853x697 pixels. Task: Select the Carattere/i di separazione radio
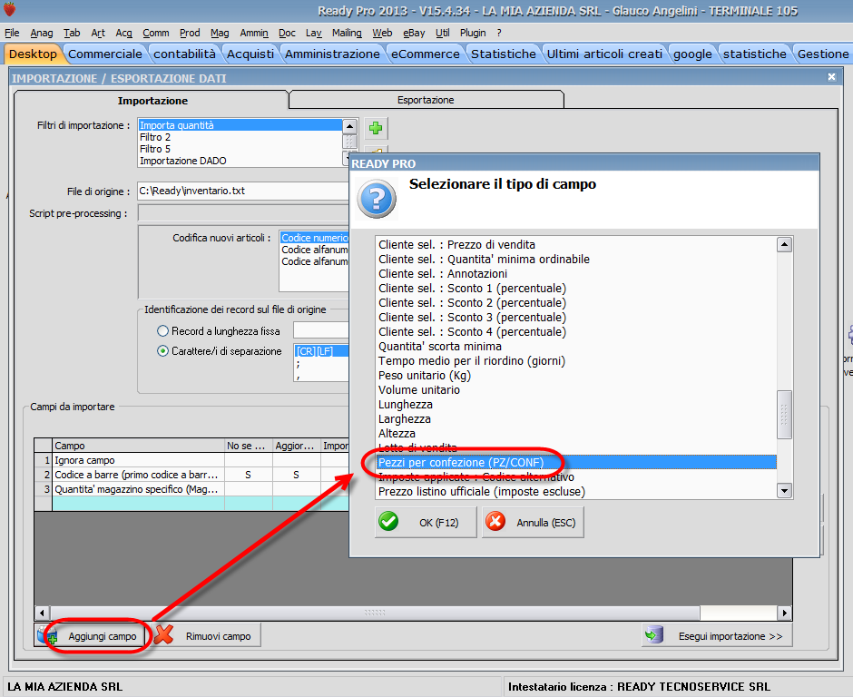(x=162, y=351)
